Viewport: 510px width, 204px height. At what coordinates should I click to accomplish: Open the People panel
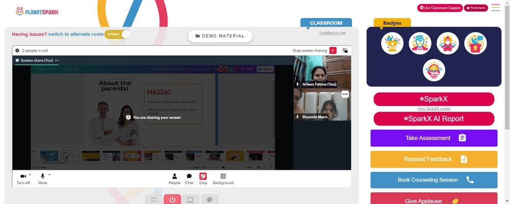pyautogui.click(x=174, y=178)
